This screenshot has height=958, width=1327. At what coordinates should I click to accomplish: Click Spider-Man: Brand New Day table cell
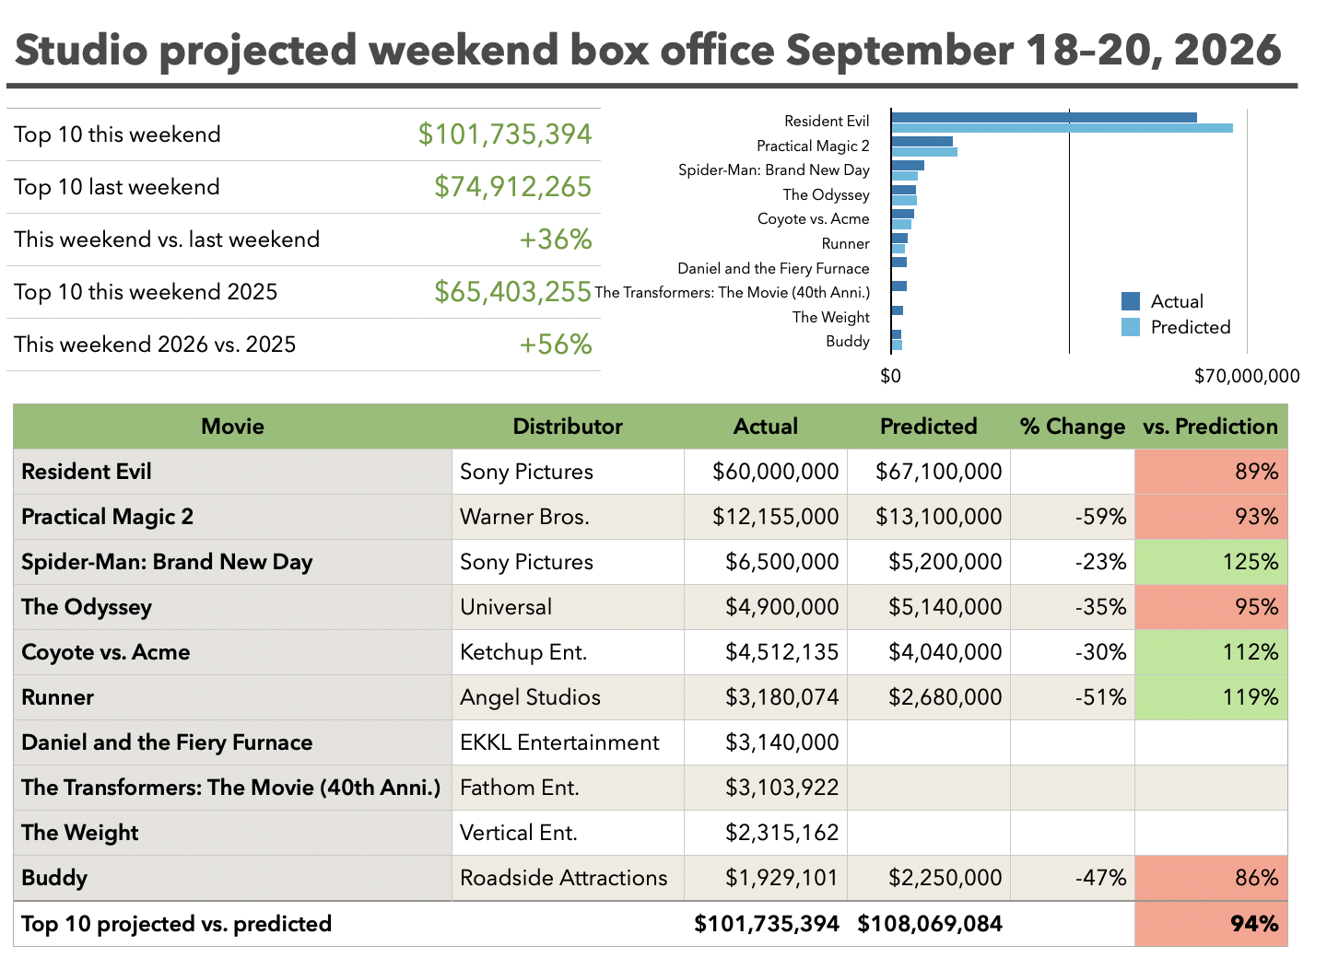[232, 562]
